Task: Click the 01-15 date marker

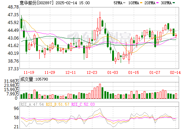Action: click(x=134, y=72)
